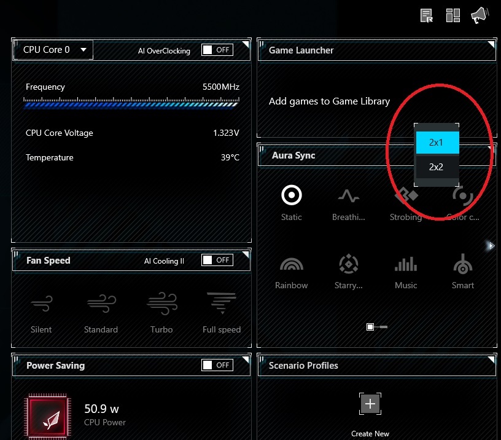
Task: Open the dashboard layout editor icon
Action: (x=452, y=15)
